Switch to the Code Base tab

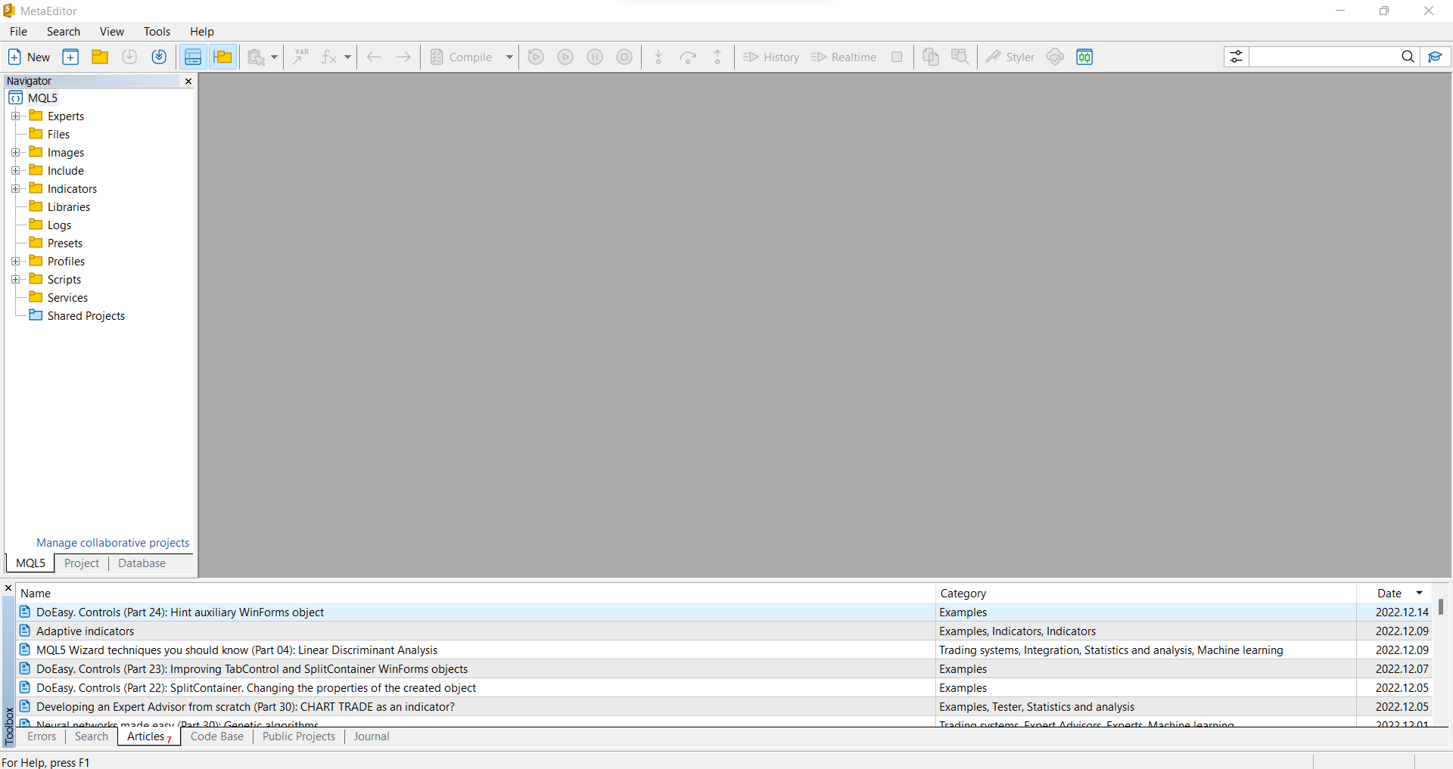pyautogui.click(x=217, y=736)
